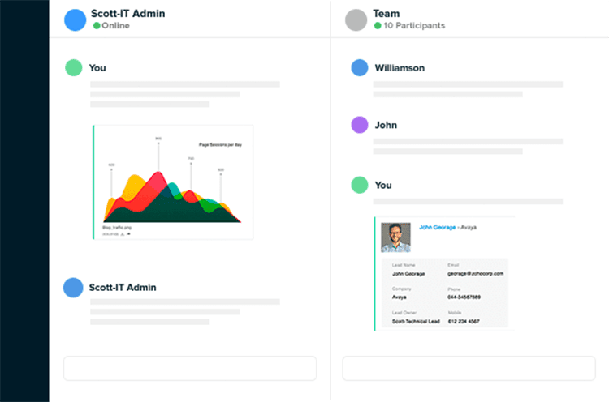Click the gray Team avatar in header
The height and width of the screenshot is (402, 609).
tap(356, 19)
